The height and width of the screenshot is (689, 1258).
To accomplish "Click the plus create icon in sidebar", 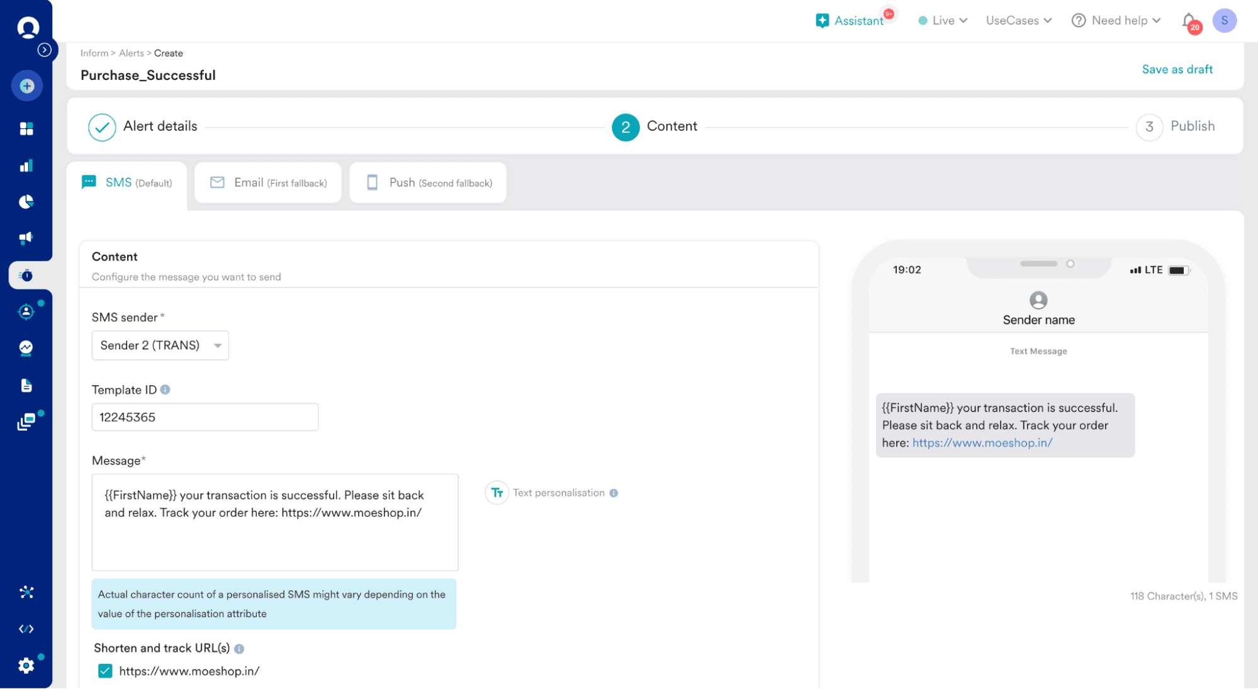I will point(26,86).
